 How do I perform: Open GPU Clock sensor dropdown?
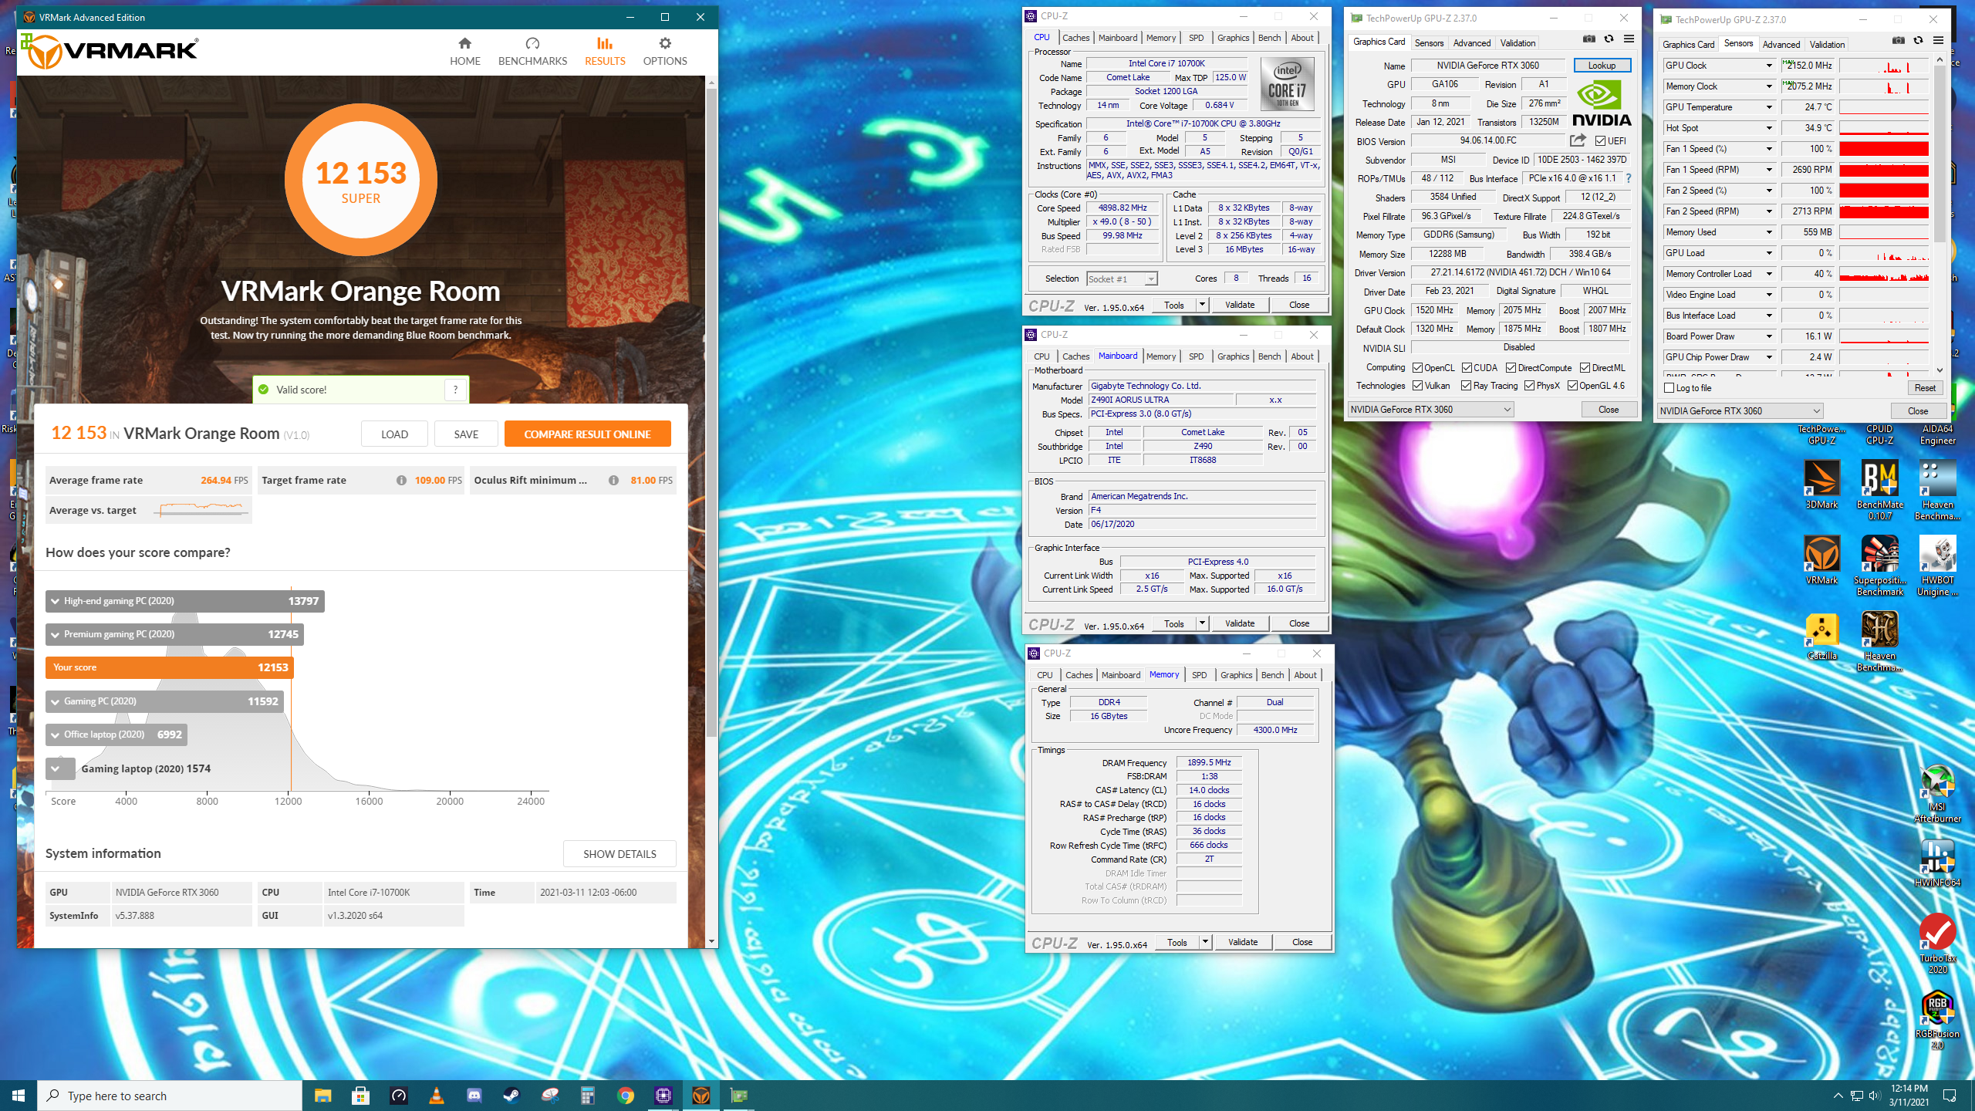coord(1769,66)
